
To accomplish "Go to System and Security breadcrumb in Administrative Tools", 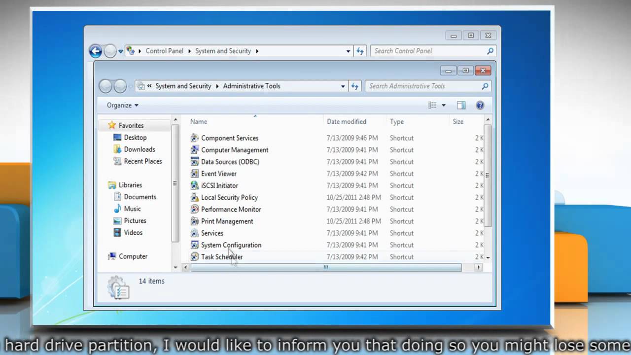I will (183, 86).
